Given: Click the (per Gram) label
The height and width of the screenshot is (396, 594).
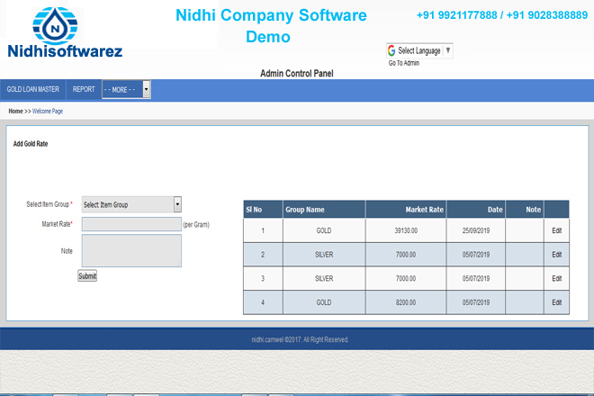Looking at the screenshot, I should point(196,224).
